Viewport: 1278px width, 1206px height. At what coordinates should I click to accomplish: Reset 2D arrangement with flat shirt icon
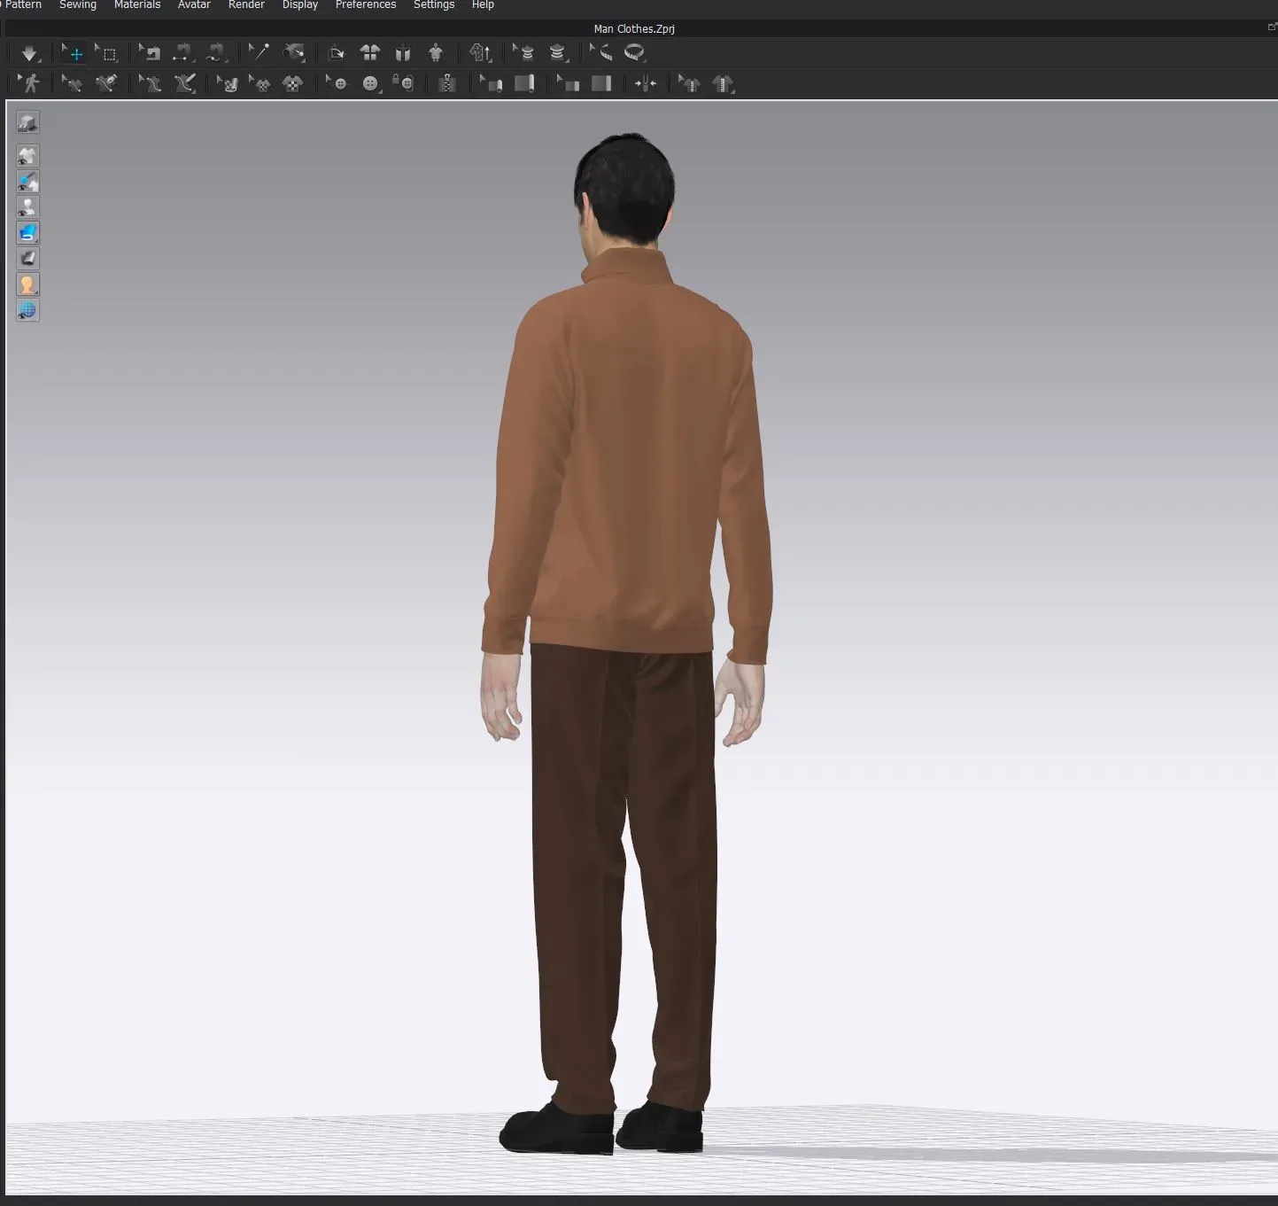click(x=369, y=53)
